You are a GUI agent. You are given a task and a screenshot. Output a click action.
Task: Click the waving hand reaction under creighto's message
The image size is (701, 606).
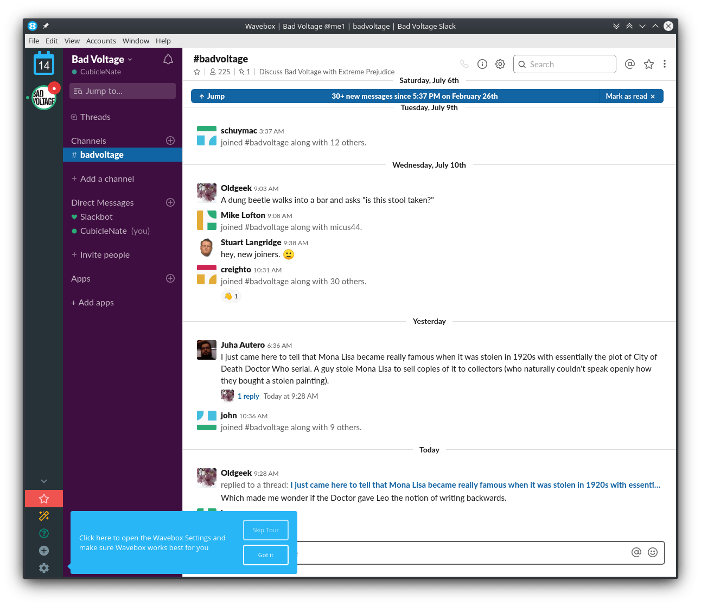coord(231,296)
